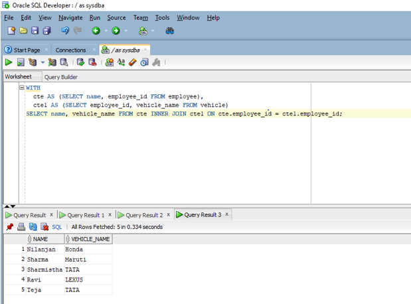Image resolution: width=411 pixels, height=304 pixels.
Task: Open Explain Plan dropdown arrow
Action: 42,62
